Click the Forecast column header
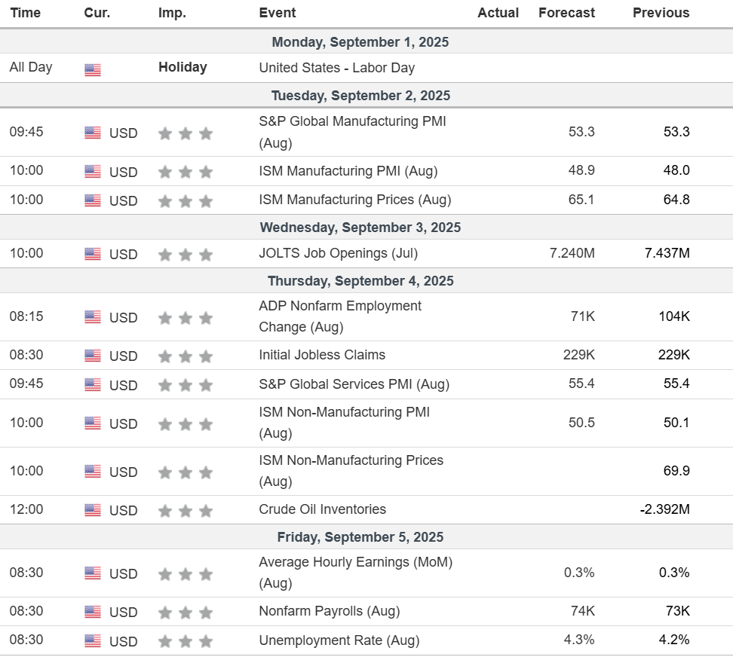The image size is (733, 657). 566,13
